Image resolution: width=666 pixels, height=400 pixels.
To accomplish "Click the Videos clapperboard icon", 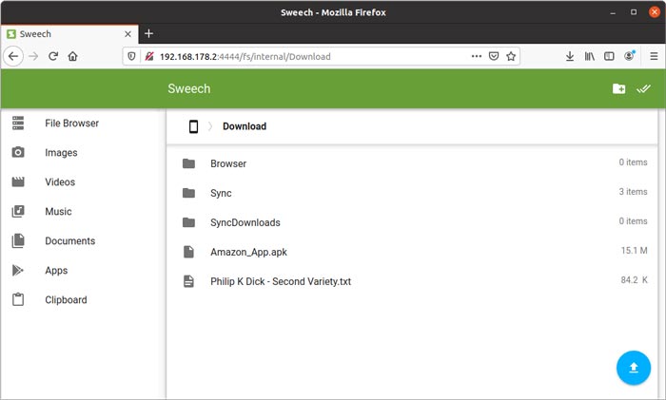I will pyautogui.click(x=18, y=181).
